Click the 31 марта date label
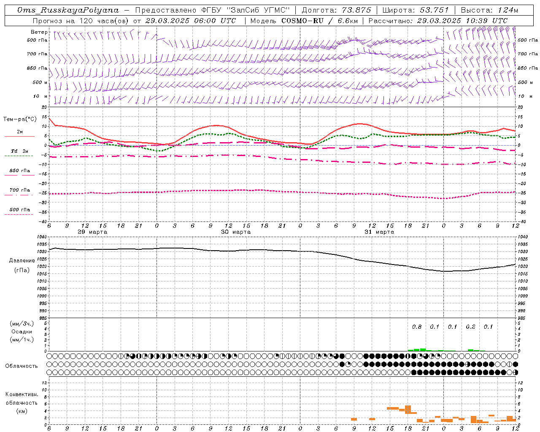540x432 pixels. click(379, 232)
